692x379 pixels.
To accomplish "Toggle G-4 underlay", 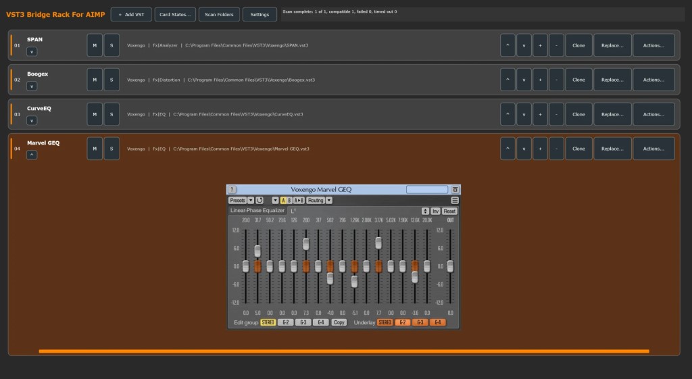I will [438, 322].
